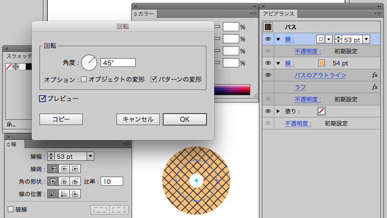
Task: Click the 塗り none fill swatch
Action: (x=322, y=111)
